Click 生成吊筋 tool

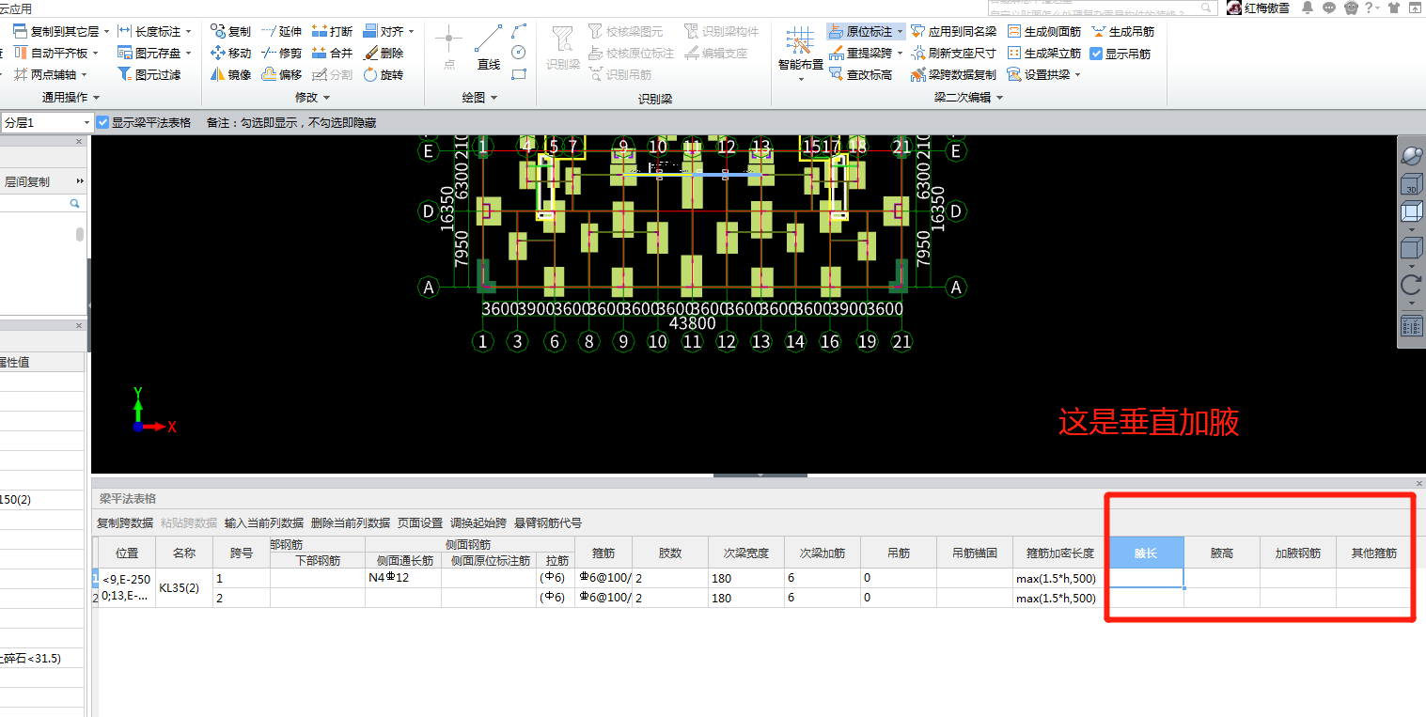click(x=1122, y=31)
